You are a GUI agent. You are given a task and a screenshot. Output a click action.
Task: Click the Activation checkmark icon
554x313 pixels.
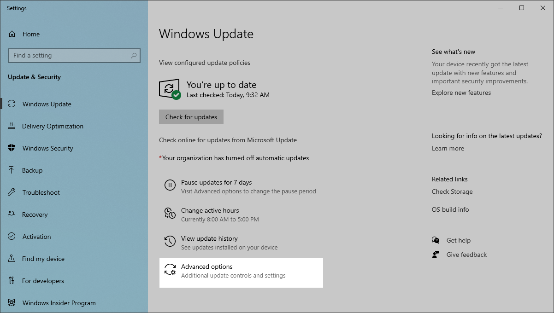point(12,236)
